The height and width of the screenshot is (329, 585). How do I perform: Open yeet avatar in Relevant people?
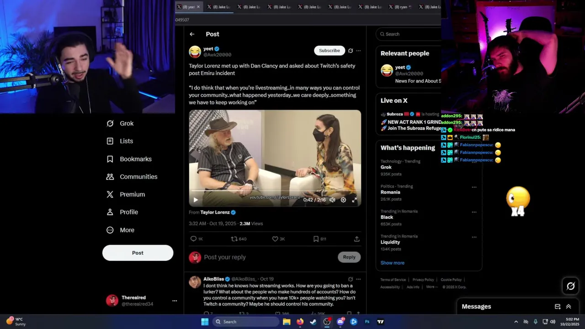[x=387, y=70]
